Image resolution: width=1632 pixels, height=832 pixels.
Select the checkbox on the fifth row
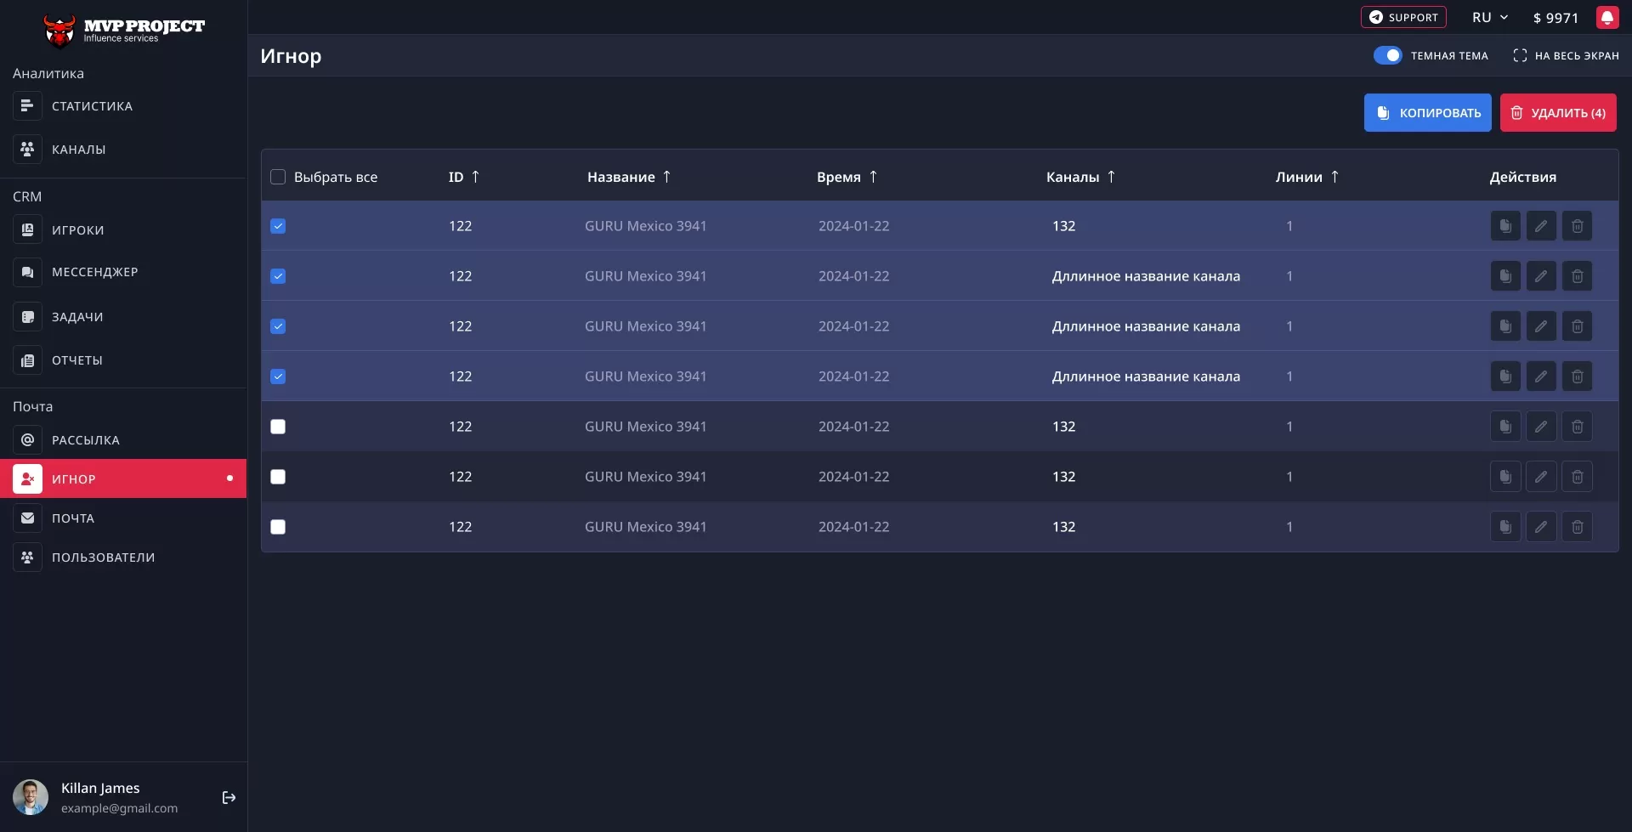pyautogui.click(x=278, y=427)
